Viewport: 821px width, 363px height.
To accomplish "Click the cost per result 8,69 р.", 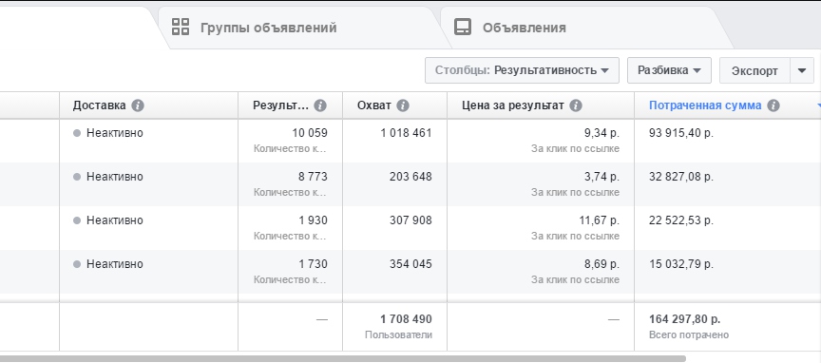I will [x=601, y=264].
